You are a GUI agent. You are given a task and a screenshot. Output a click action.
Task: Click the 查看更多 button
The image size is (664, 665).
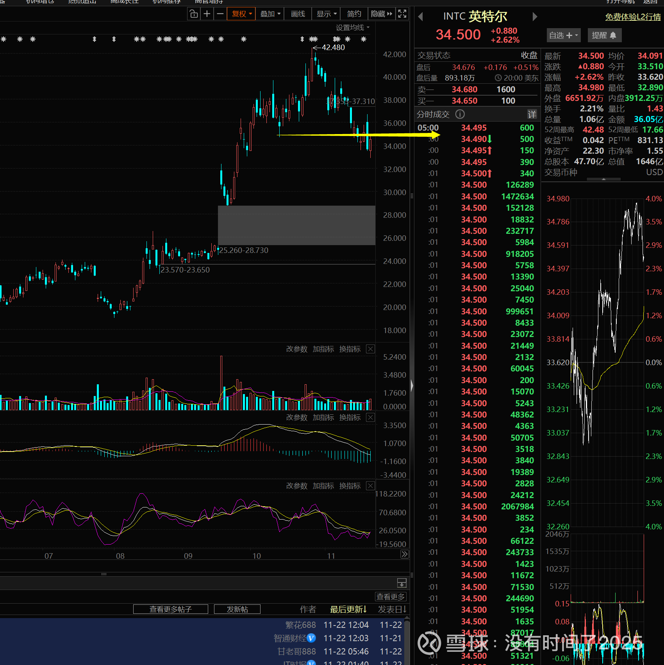(x=391, y=597)
